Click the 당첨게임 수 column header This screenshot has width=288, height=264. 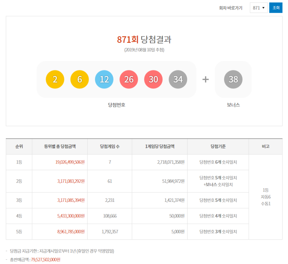(x=110, y=146)
